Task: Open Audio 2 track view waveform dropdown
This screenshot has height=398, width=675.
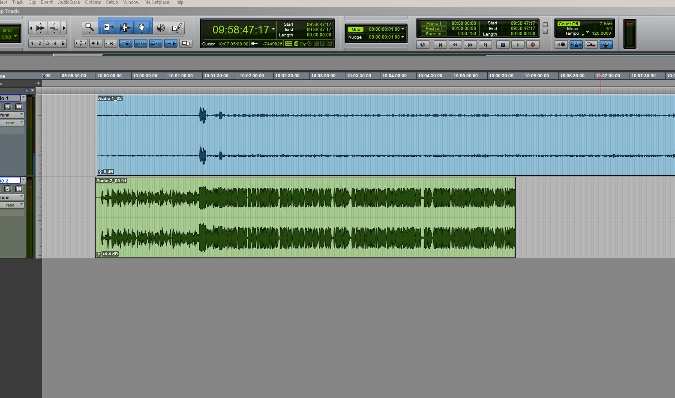Action: tap(12, 198)
